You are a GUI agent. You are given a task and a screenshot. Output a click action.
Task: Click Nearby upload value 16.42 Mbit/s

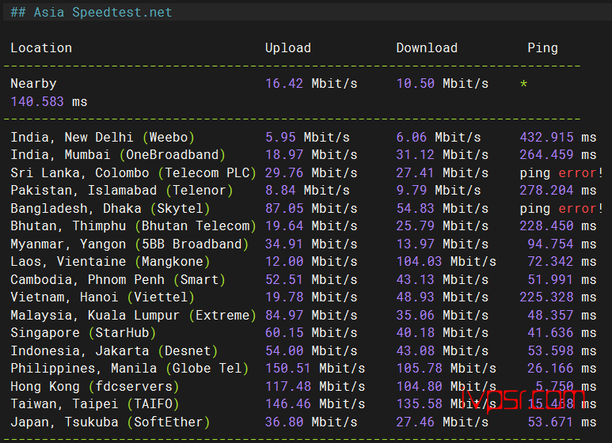click(x=311, y=83)
